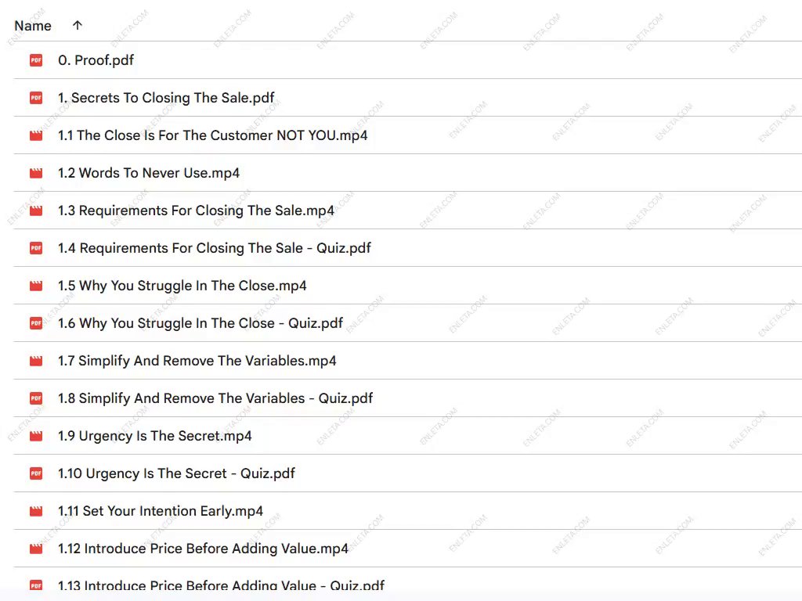
Task: Select the 0. Proof.pdf file name
Action: coord(96,60)
